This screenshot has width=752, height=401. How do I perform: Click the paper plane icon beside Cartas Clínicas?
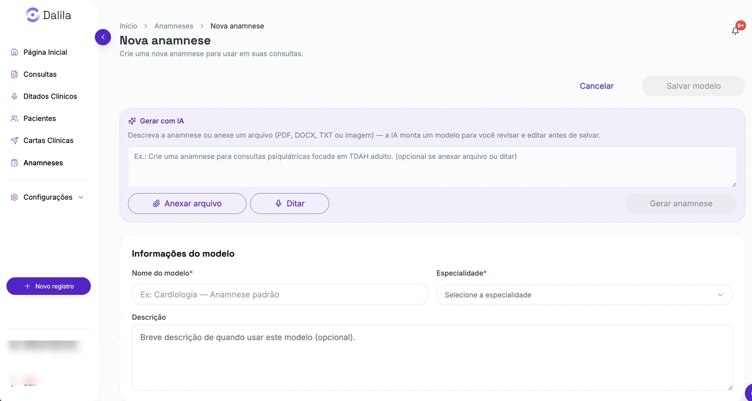[x=14, y=141]
